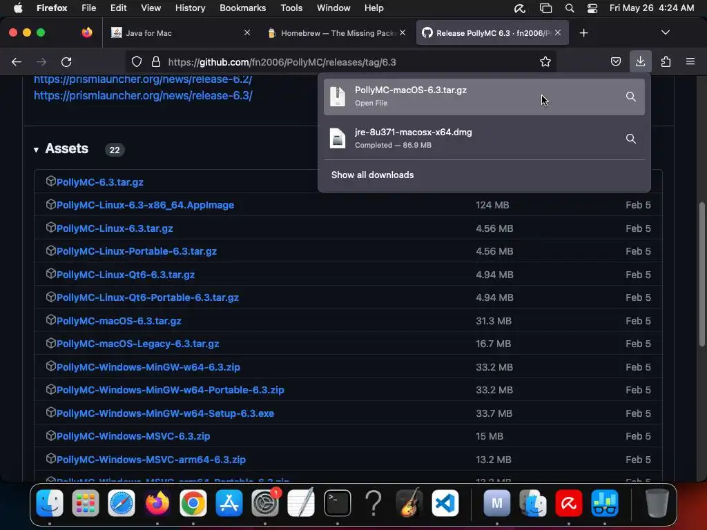This screenshot has height=530, width=707.
Task: Download PollyMC-macOS-Legacy-6.3.tar.gz
Action: pyautogui.click(x=137, y=344)
